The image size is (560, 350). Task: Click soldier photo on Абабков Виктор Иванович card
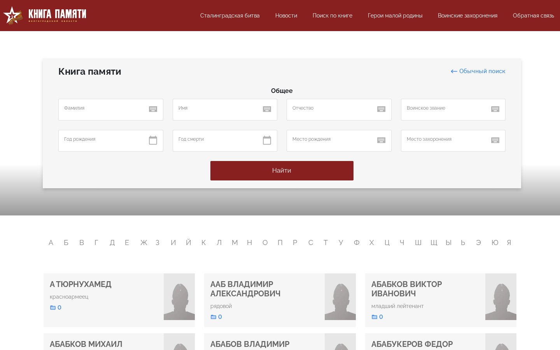pyautogui.click(x=501, y=297)
